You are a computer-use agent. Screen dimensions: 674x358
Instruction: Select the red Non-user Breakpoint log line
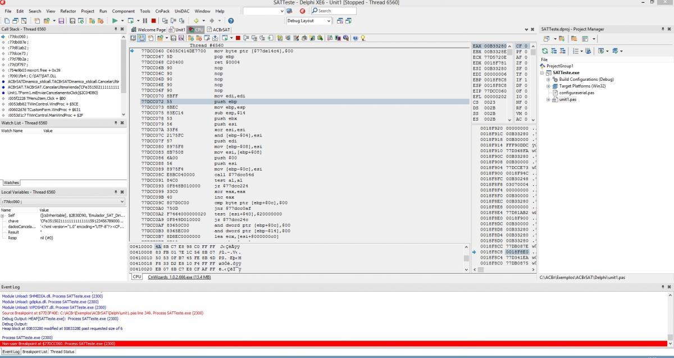click(334, 343)
